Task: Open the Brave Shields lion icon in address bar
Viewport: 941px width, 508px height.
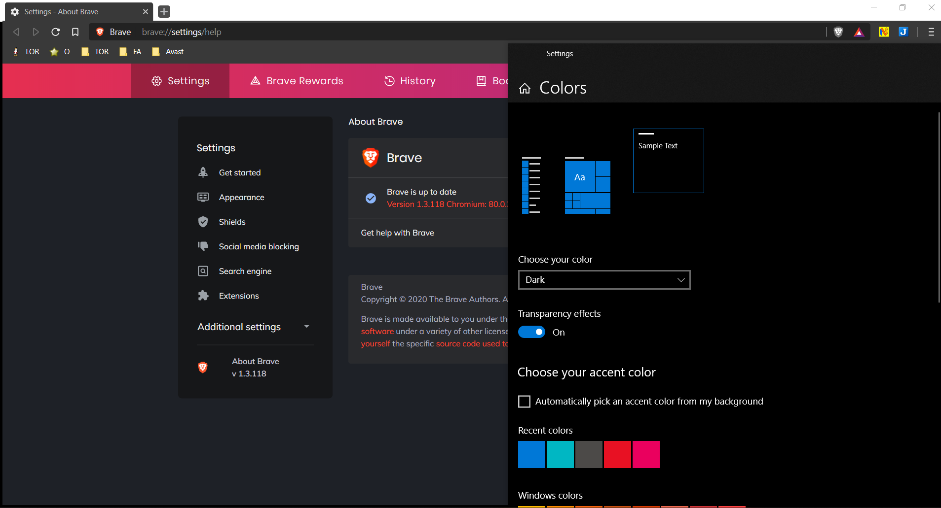Action: pyautogui.click(x=838, y=32)
